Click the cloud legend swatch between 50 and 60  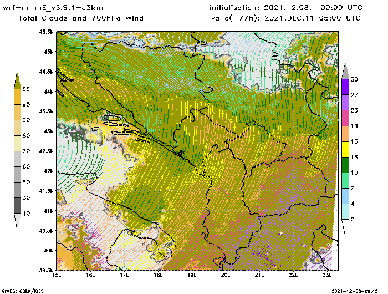[x=18, y=174]
